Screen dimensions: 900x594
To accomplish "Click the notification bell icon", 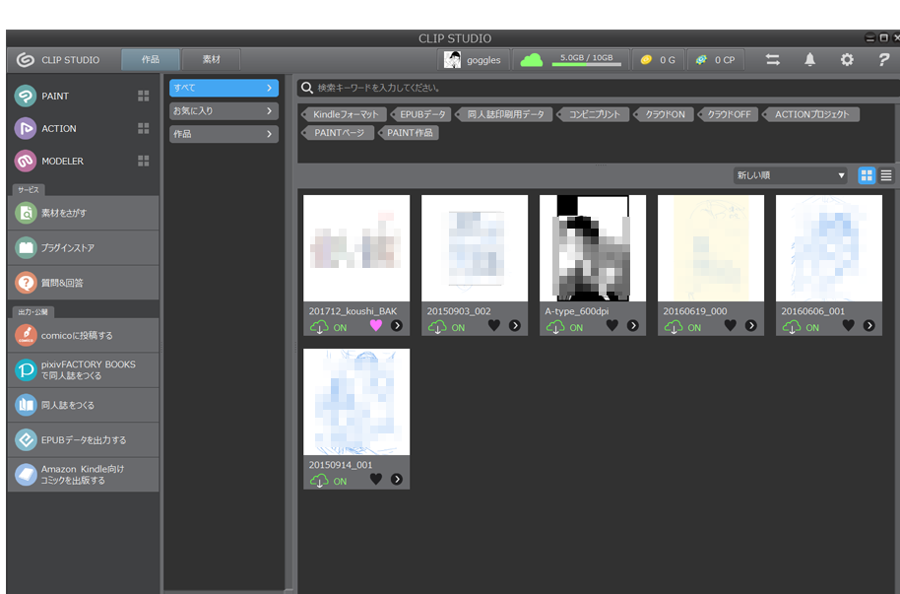I will 809,60.
